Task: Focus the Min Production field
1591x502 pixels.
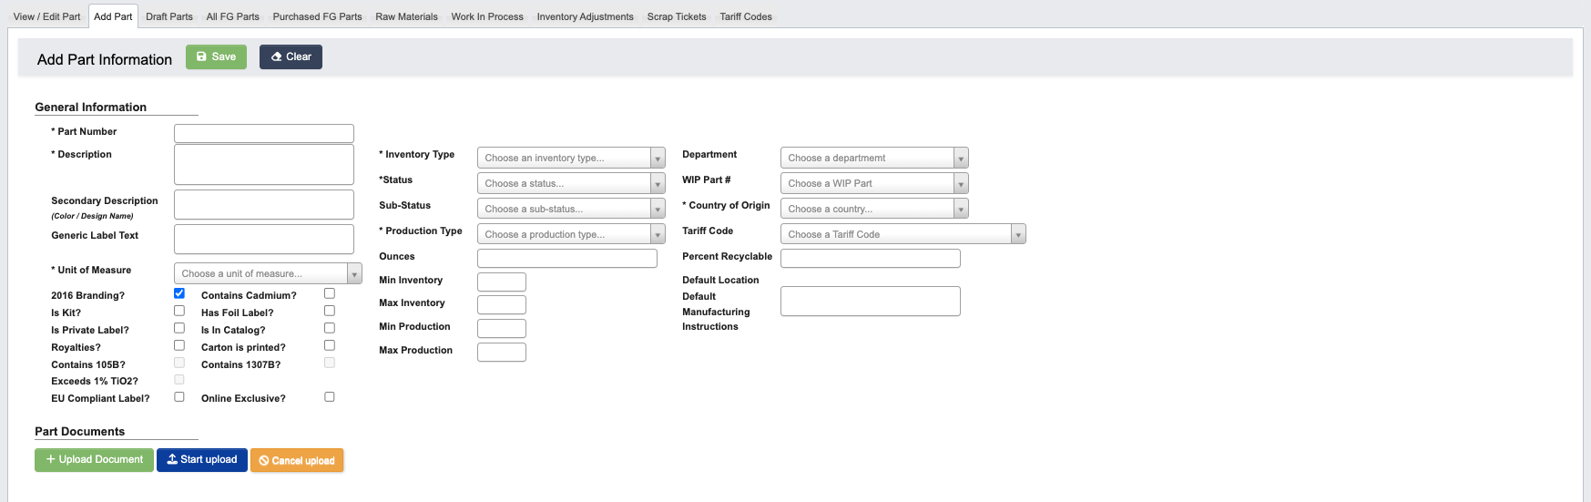Action: 502,328
